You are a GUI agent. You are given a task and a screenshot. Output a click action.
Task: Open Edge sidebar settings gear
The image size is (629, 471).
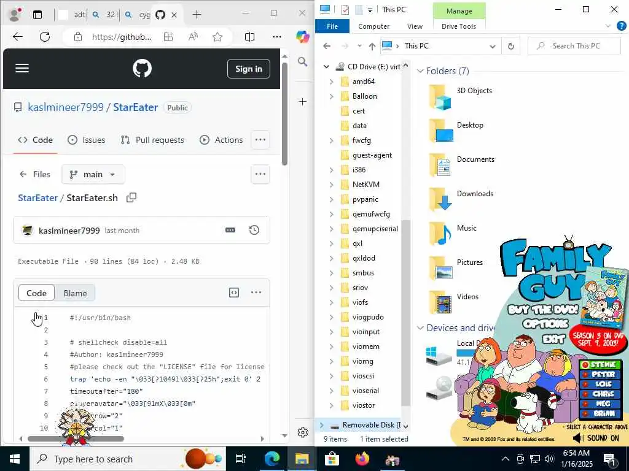pos(303,432)
